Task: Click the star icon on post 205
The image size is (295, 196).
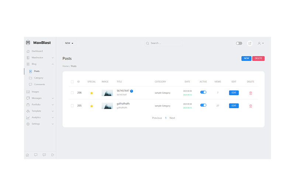Action: click(x=91, y=106)
